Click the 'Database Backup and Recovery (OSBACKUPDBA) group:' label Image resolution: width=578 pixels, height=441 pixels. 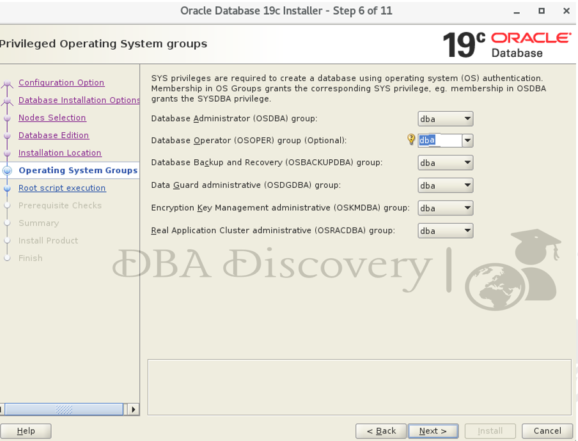267,162
